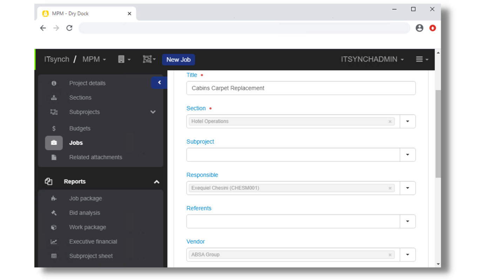Click the New Job button
Image resolution: width=491 pixels, height=280 pixels.
point(178,59)
